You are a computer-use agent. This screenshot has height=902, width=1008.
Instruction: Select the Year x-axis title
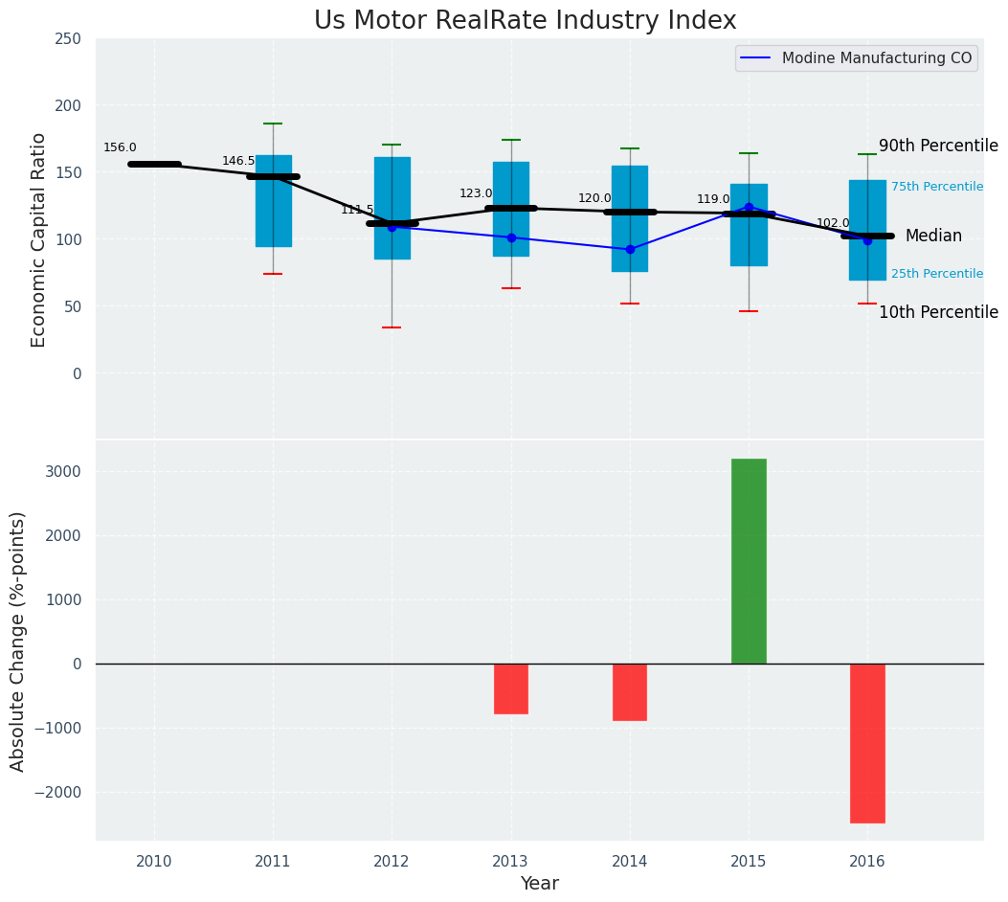[x=539, y=883]
